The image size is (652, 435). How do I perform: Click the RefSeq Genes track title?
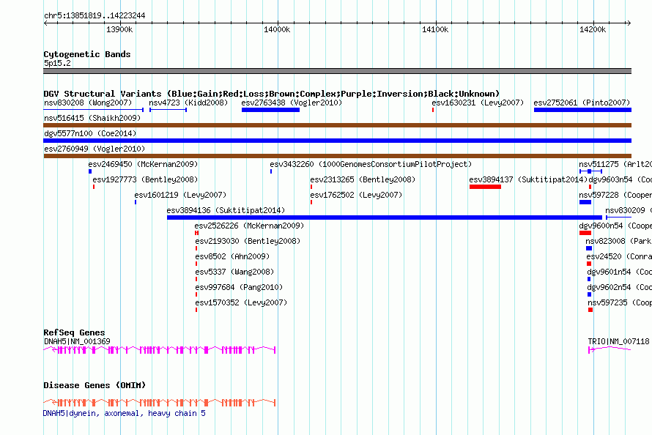tap(74, 332)
